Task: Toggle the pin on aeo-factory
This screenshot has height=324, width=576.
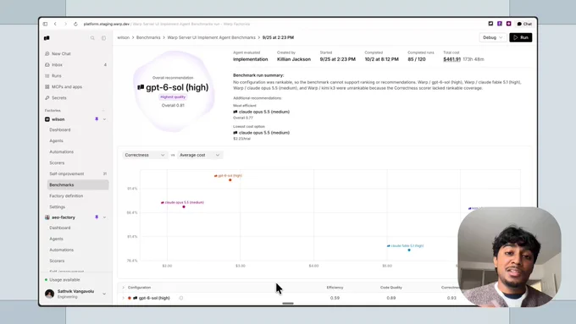Action: pos(97,217)
